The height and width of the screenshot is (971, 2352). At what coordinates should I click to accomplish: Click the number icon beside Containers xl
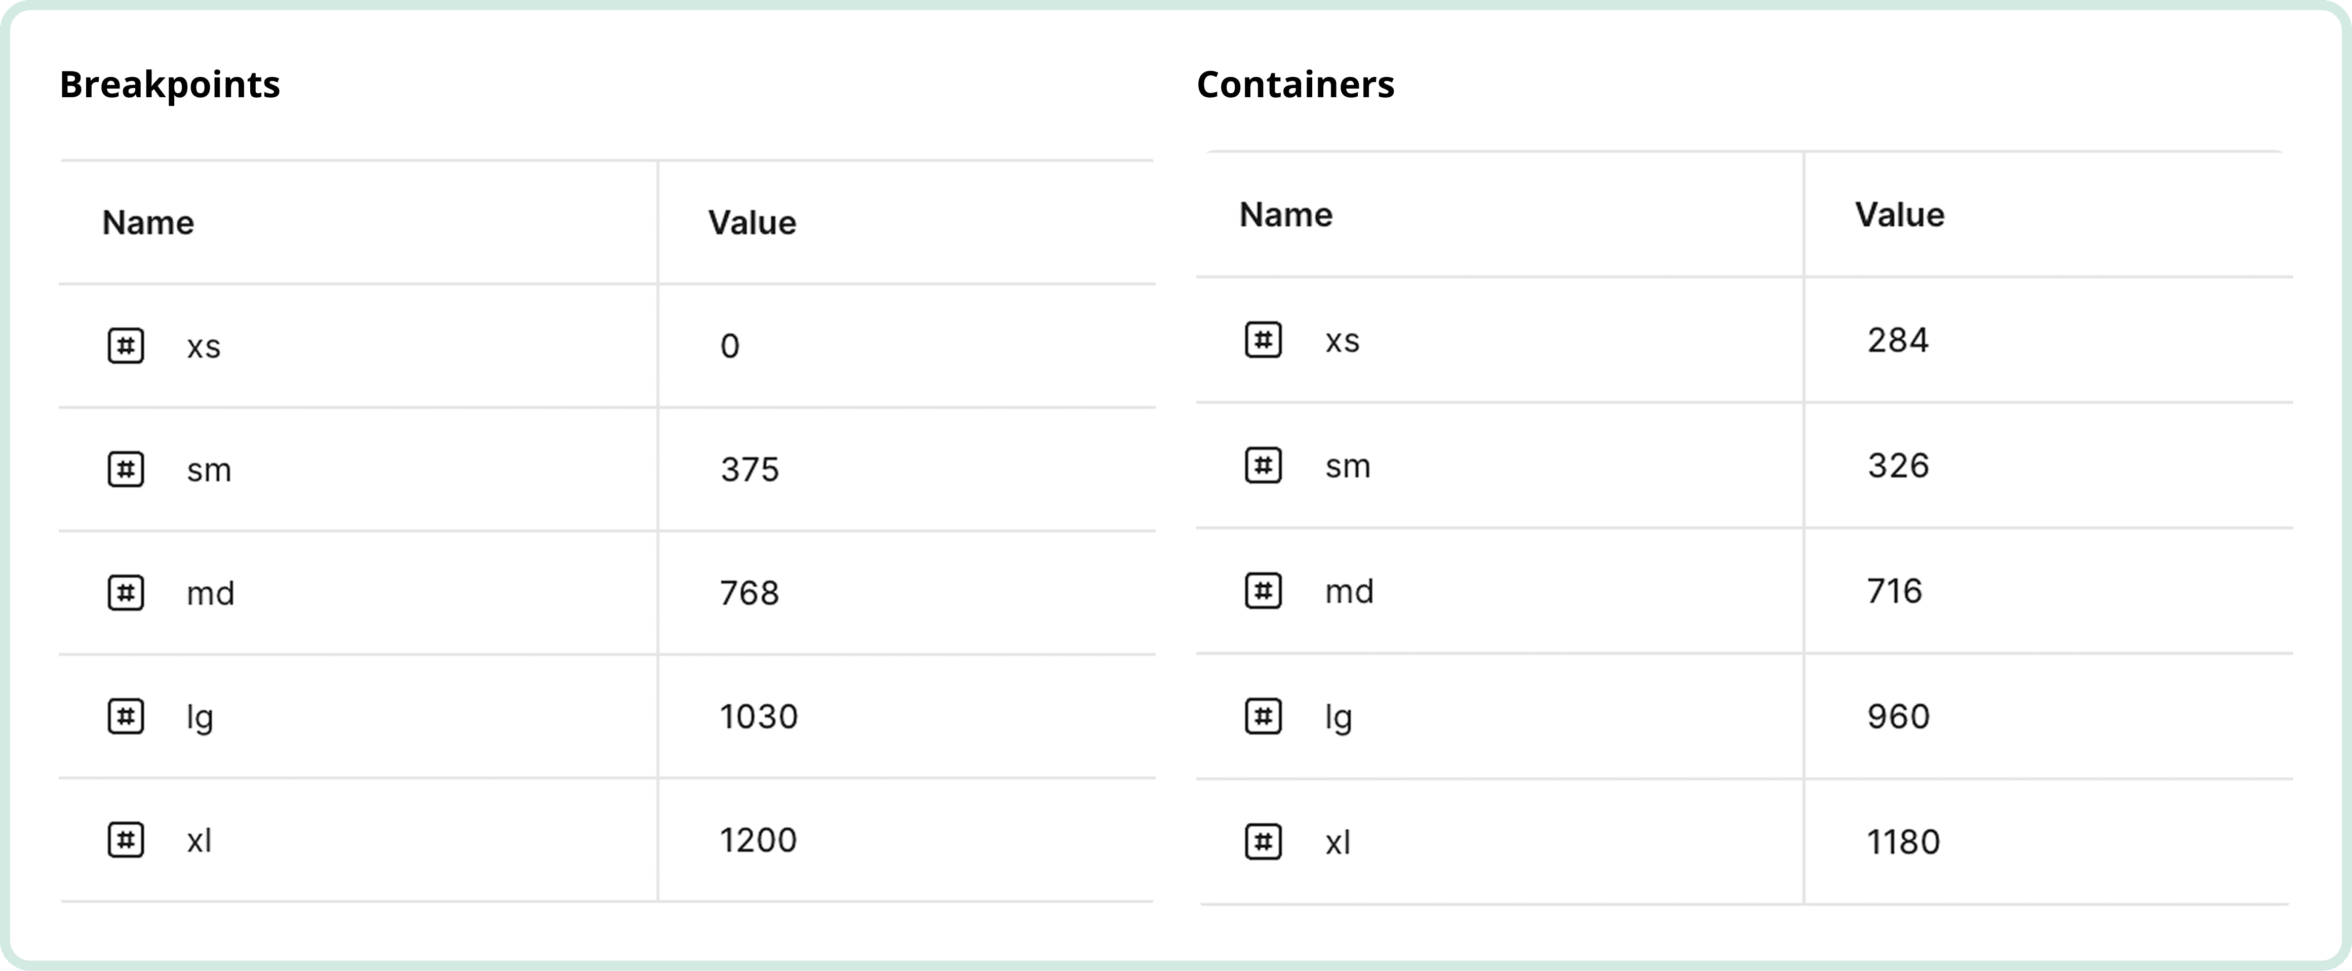[x=1264, y=841]
